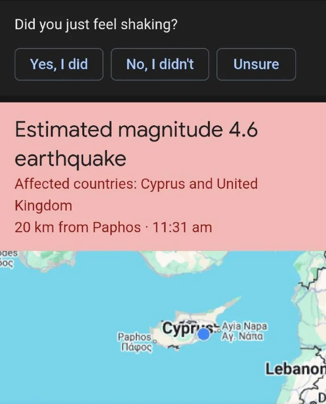
Task: Click the "Did you just feel shaking?" prompt
Action: tap(96, 24)
